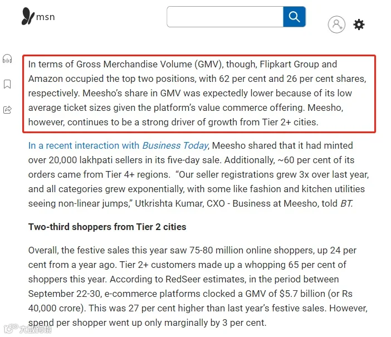Click the headphones listen-to-article icon
The image size is (391, 337).
(x=7, y=59)
